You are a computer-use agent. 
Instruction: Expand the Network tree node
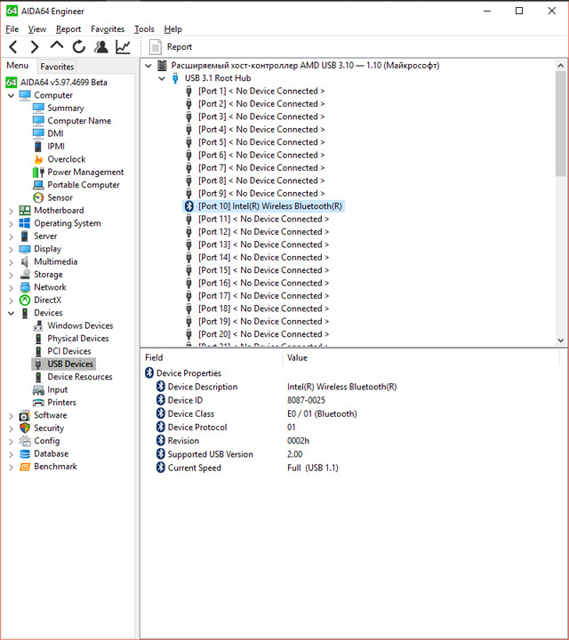pos(11,288)
